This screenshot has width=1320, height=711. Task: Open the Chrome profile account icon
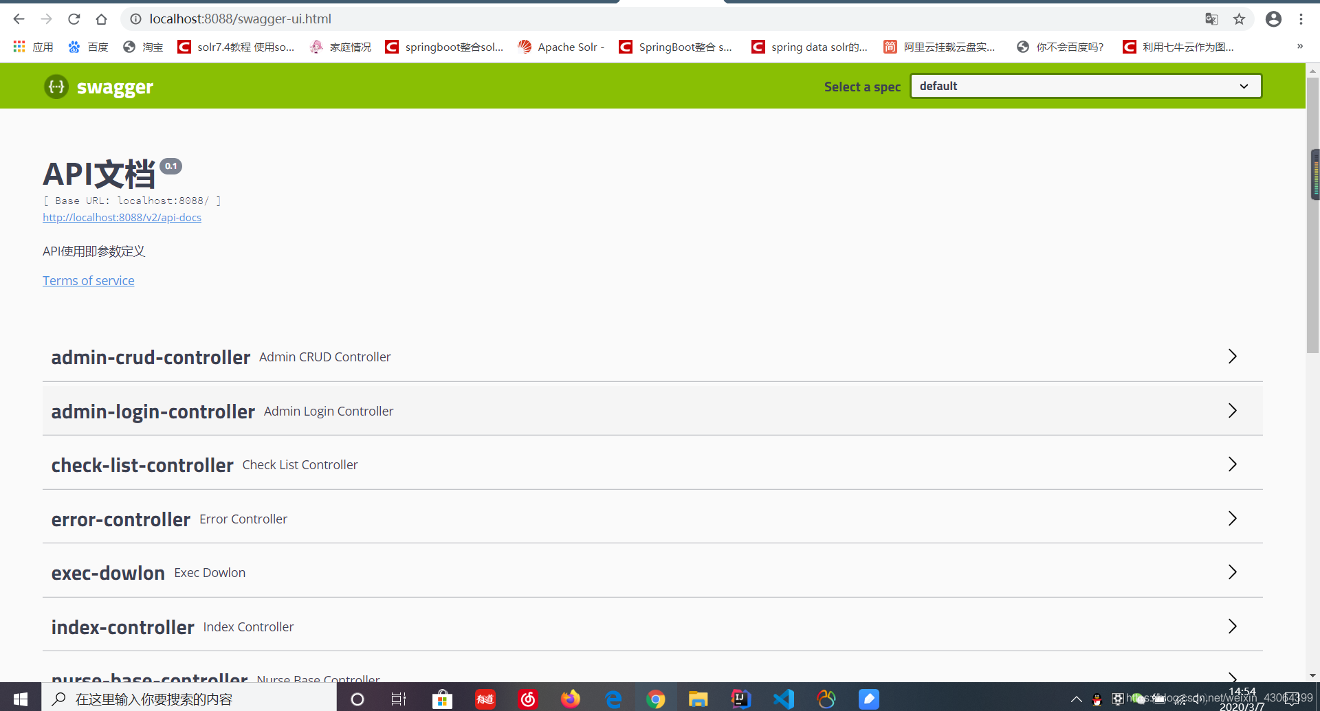pos(1273,19)
